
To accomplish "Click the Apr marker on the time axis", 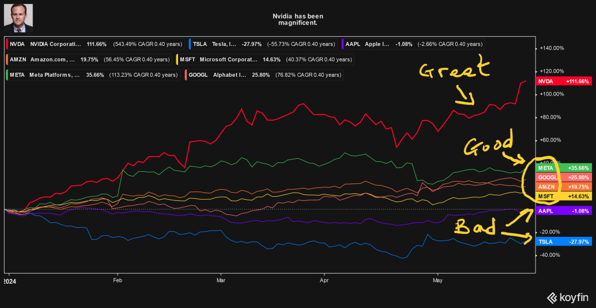I will coord(325,279).
